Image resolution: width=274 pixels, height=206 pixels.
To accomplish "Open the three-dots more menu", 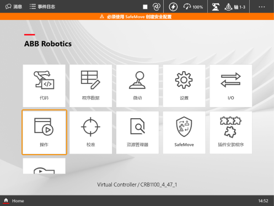I will 262,7.
